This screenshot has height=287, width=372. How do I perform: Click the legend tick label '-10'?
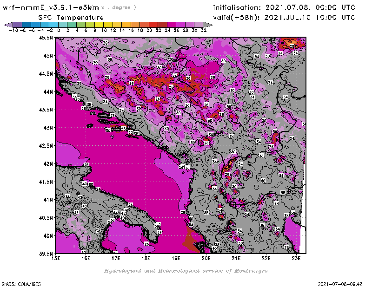coord(13,30)
